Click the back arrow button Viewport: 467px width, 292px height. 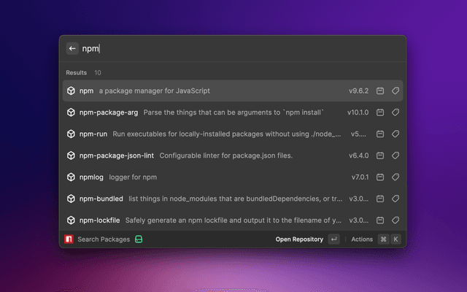click(x=72, y=48)
